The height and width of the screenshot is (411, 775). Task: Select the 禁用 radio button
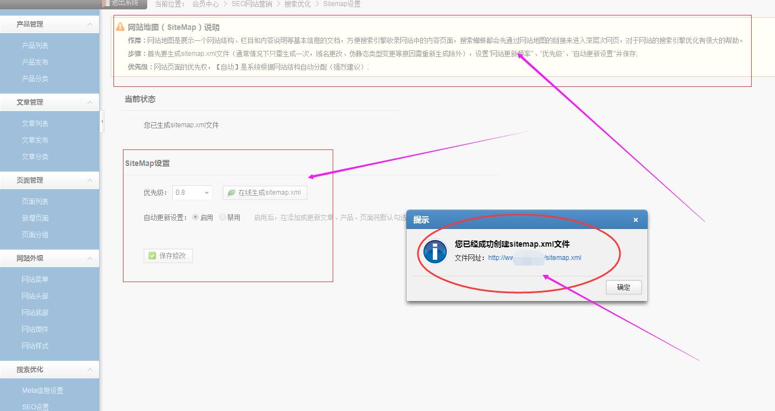[x=223, y=217]
